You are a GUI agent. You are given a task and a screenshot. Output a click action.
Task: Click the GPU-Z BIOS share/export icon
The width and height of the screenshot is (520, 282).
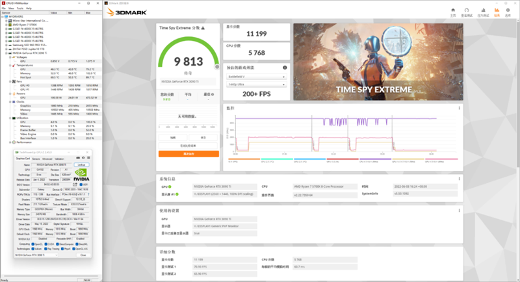click(75, 185)
